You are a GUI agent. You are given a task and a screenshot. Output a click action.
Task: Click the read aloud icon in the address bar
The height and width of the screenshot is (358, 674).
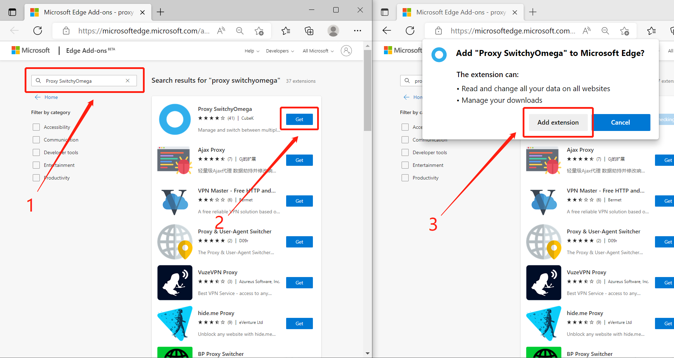click(221, 31)
